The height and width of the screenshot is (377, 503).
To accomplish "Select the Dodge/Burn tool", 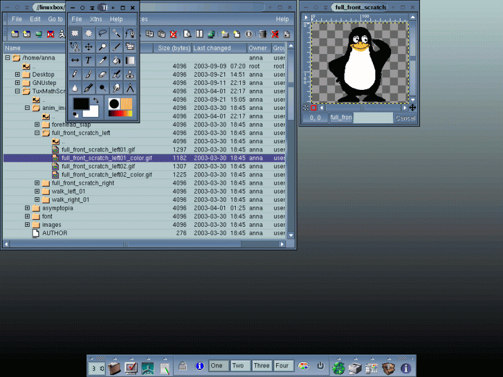I will 102,87.
